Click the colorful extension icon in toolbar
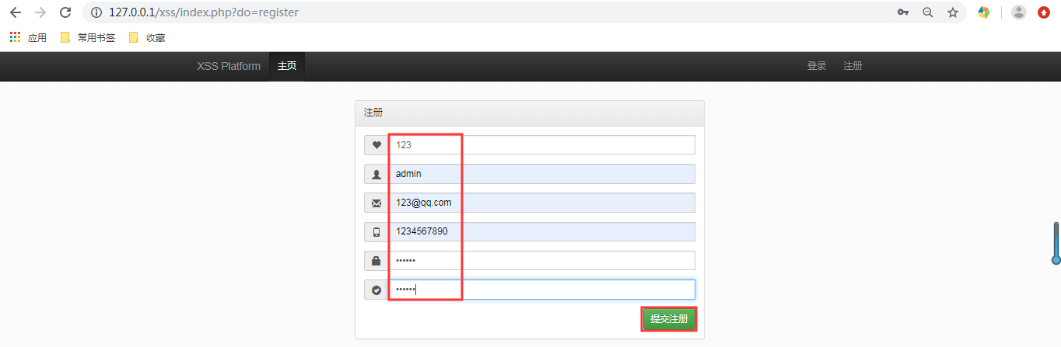 point(984,12)
